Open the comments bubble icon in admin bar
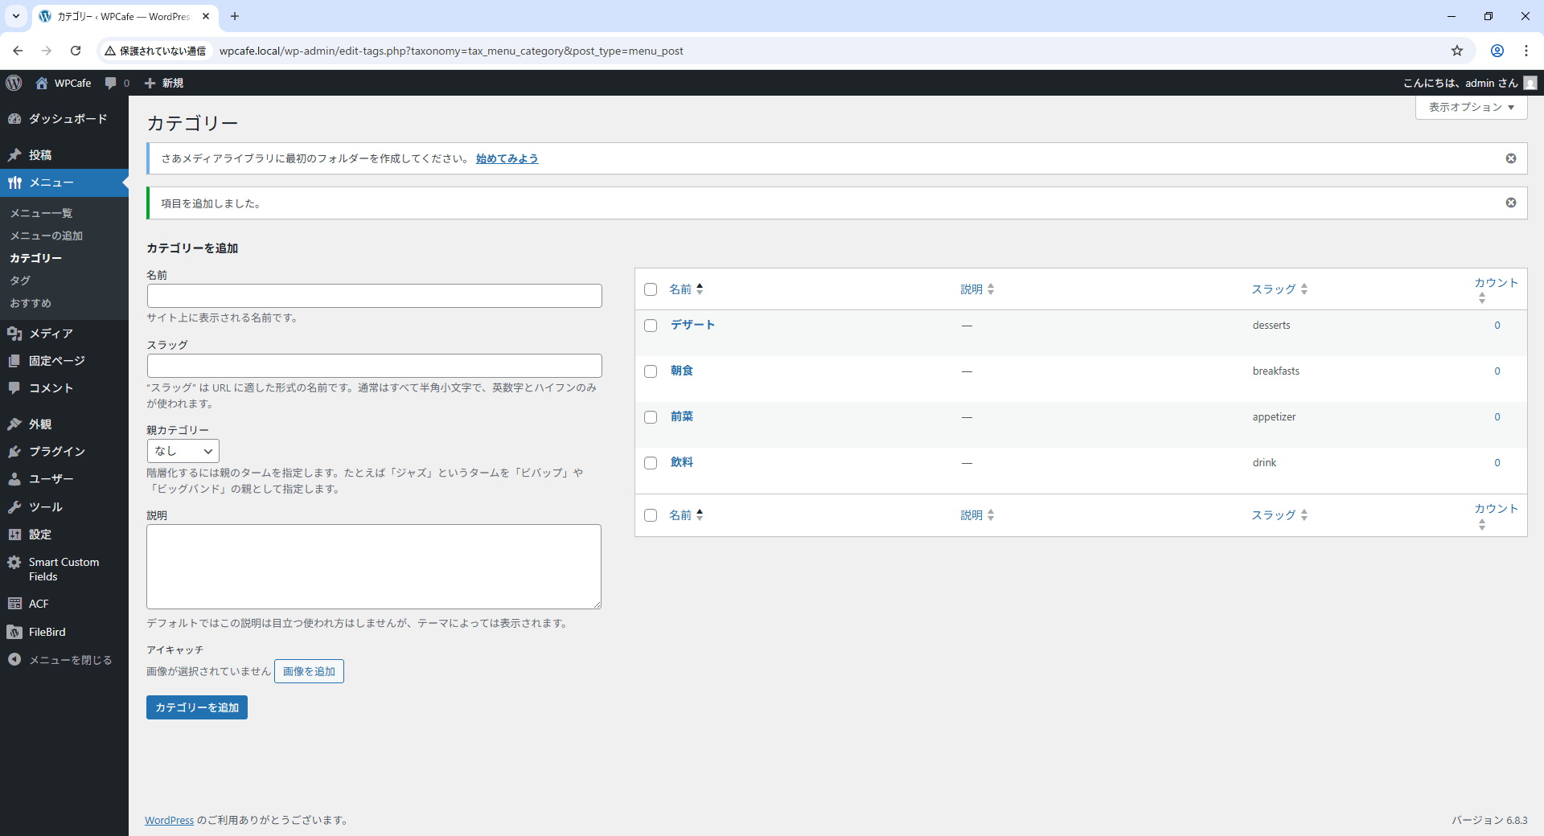1544x836 pixels. click(111, 83)
